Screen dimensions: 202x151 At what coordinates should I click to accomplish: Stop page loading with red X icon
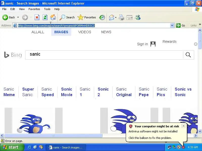click(37, 17)
